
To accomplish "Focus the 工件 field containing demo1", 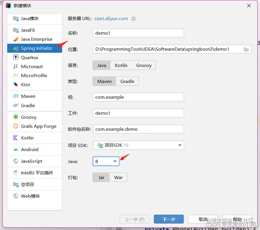I will click(x=138, y=113).
